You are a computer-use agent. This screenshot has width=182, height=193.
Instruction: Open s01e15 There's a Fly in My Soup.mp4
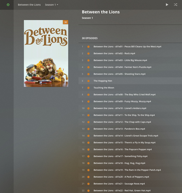[124, 142]
